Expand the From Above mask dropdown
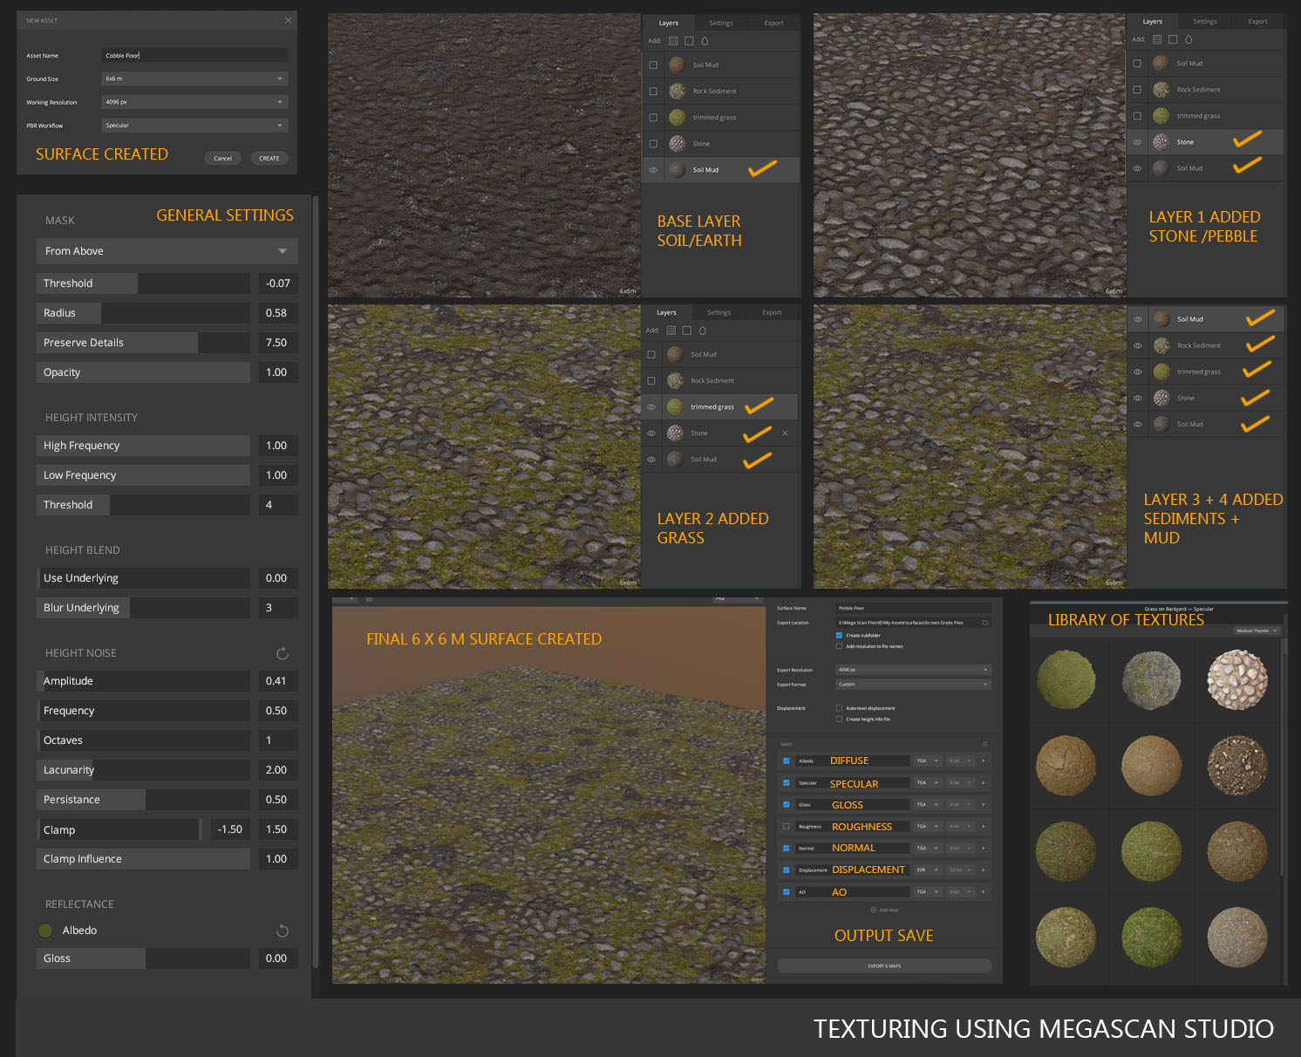The image size is (1301, 1057). (167, 251)
